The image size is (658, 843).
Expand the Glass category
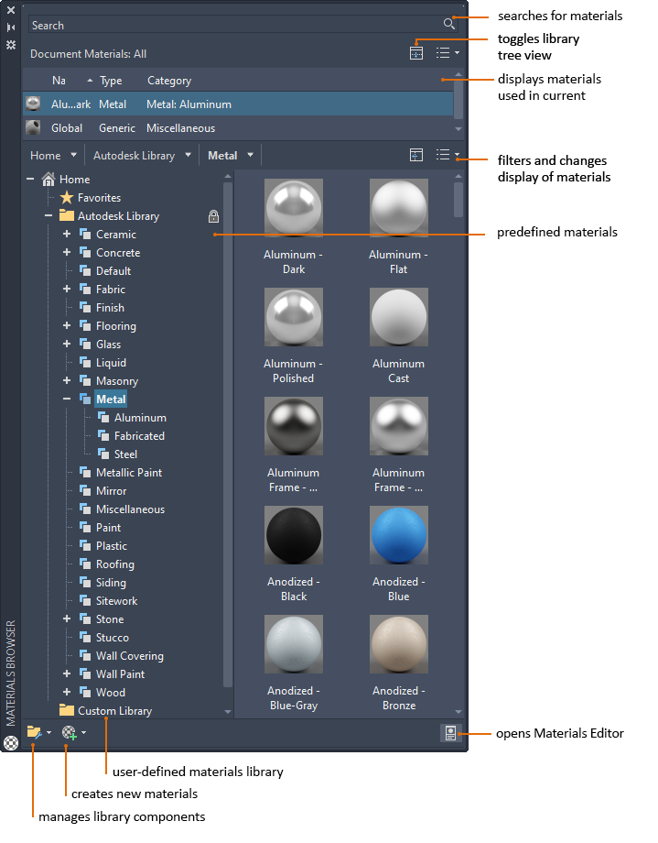click(67, 344)
